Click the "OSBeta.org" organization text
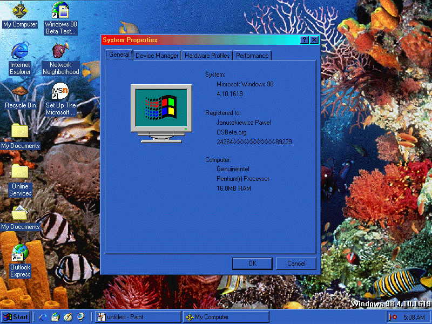The image size is (432, 324). coord(232,132)
